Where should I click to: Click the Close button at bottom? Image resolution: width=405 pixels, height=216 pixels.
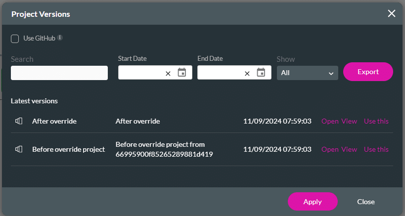click(x=366, y=202)
